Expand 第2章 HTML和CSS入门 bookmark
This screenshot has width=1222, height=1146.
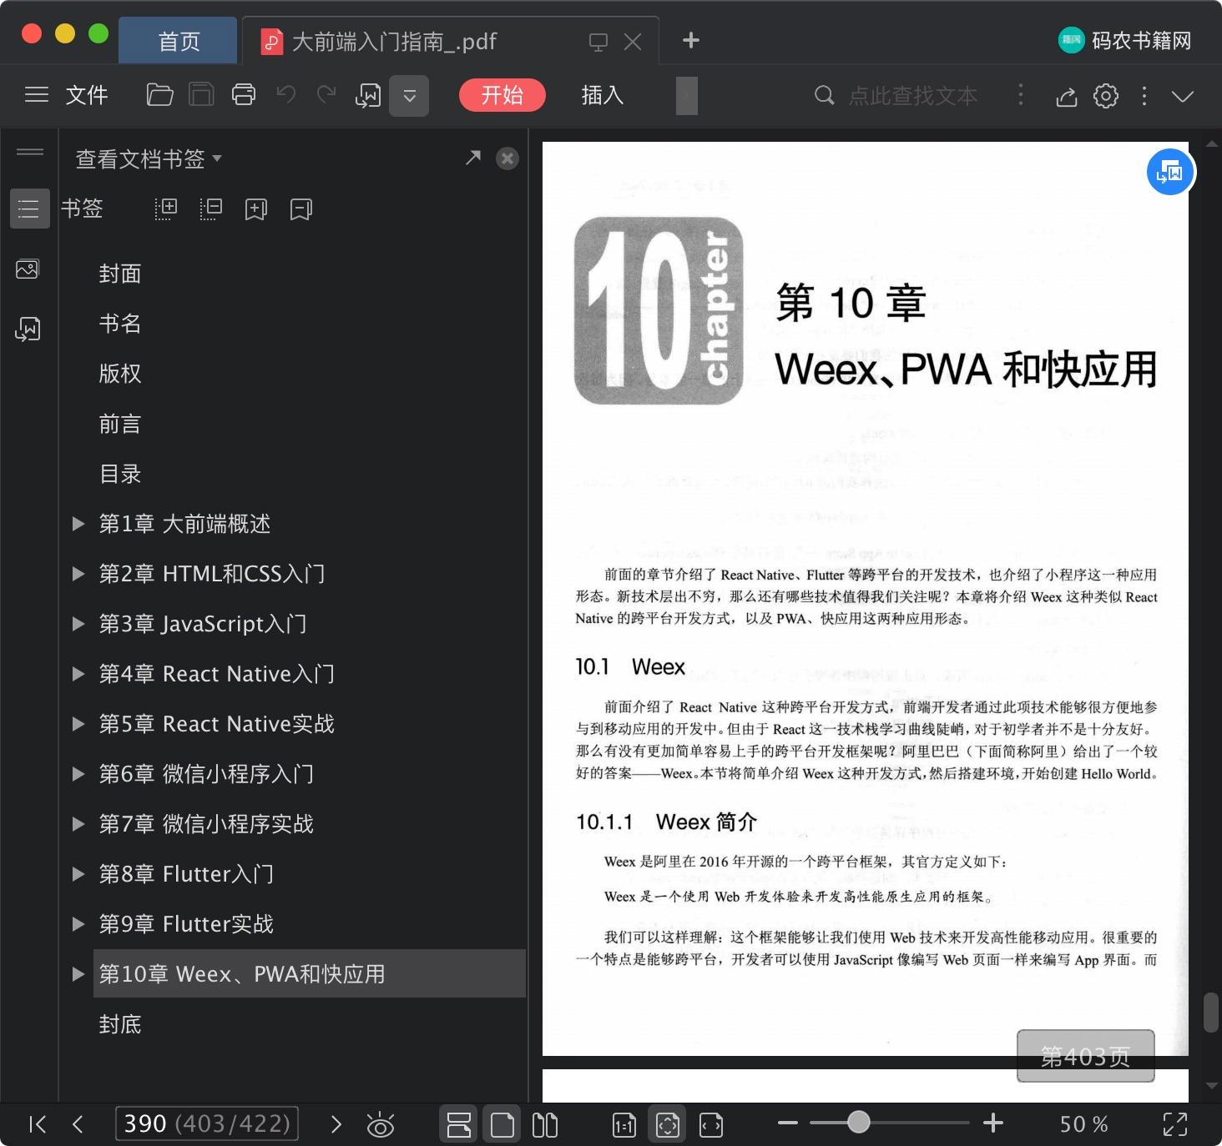[x=78, y=574]
